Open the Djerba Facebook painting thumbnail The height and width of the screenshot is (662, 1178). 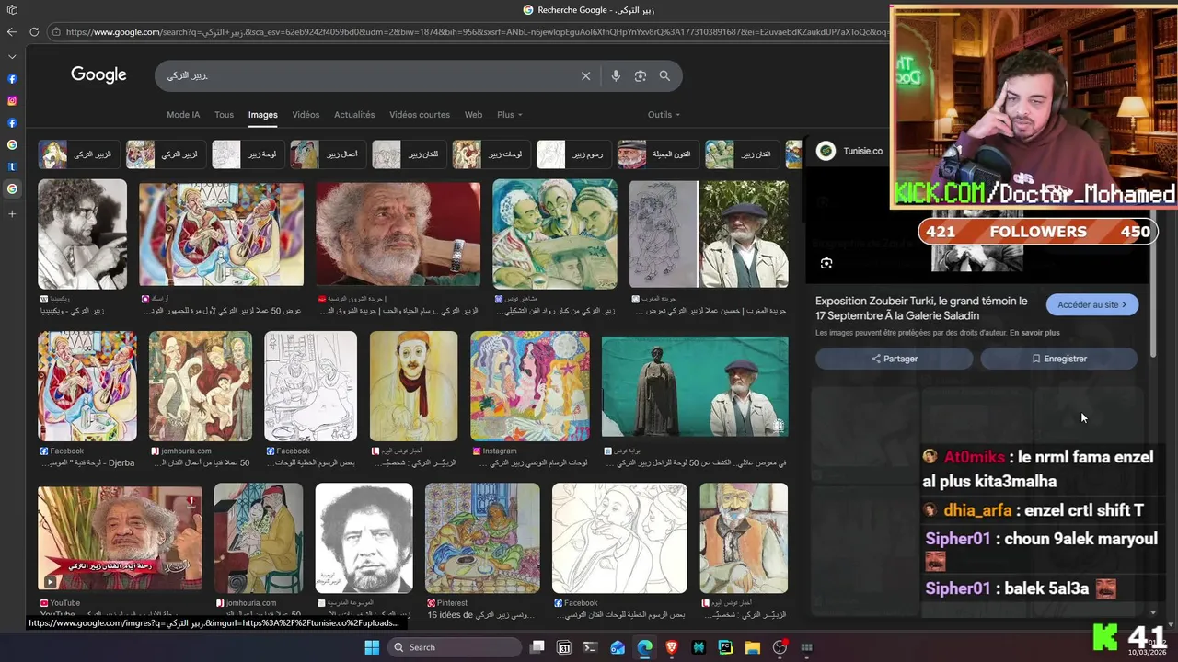(87, 386)
